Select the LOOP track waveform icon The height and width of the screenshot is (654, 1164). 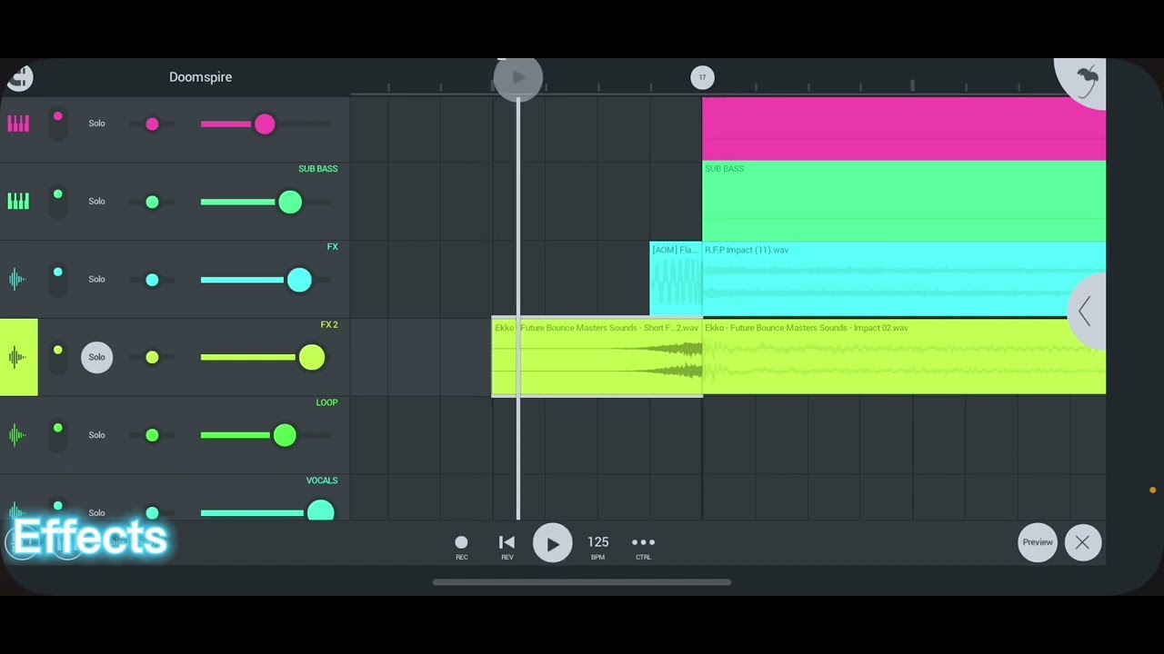point(18,435)
